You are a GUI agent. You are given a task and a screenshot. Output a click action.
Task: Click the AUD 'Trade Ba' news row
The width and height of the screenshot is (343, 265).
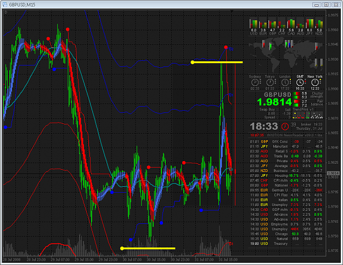point(286,156)
